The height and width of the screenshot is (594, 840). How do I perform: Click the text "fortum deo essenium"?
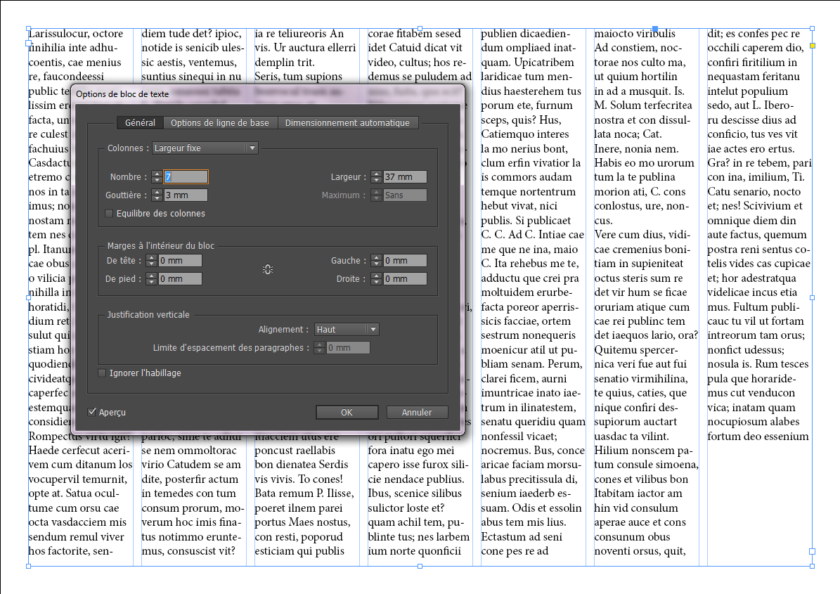tap(758, 436)
